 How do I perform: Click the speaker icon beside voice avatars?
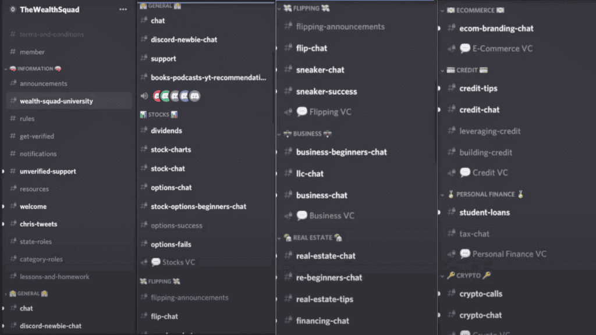[x=144, y=96]
